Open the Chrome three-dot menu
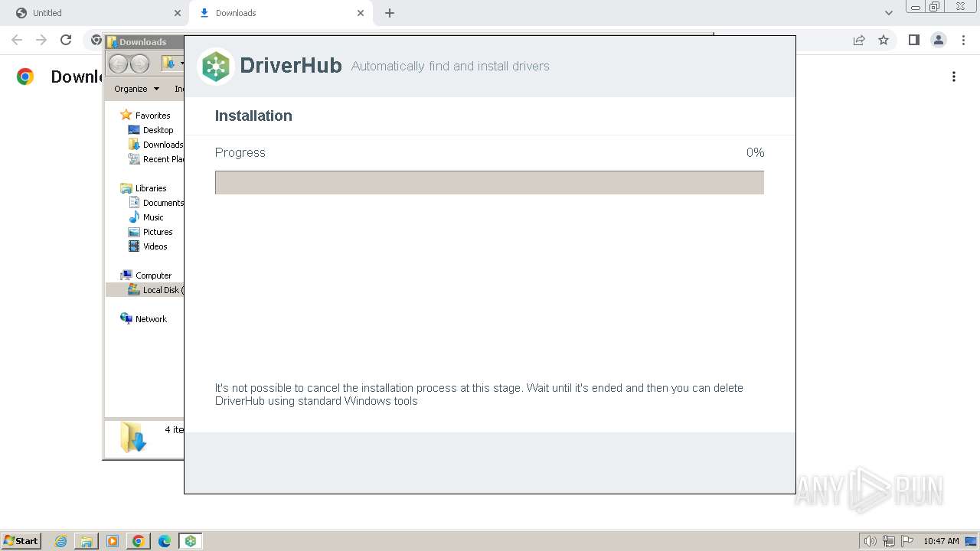The image size is (980, 551). tap(963, 40)
